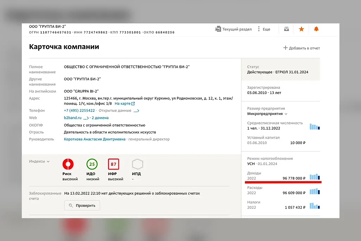Click Добавить в отчет button
Image resolution: width=361 pixels, height=241 pixels.
[x=301, y=48]
